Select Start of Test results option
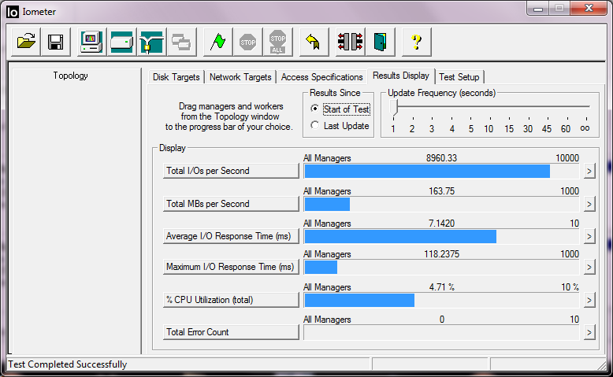 (x=340, y=109)
